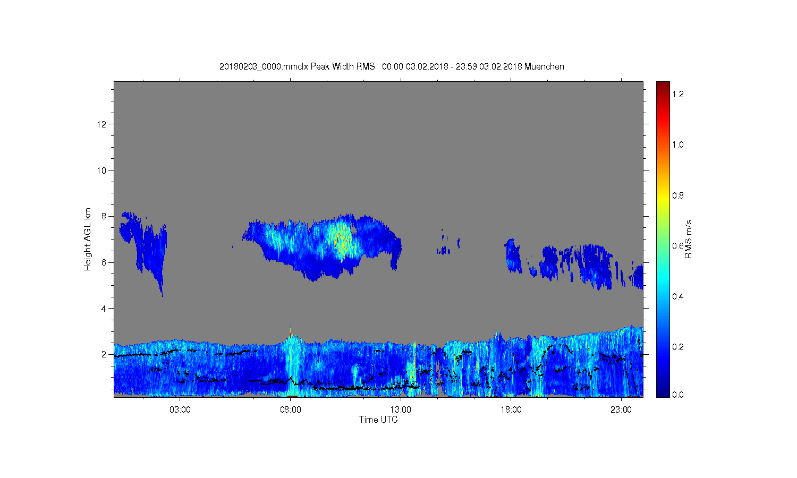Select the 'Time UTC' x-axis label
The width and height of the screenshot is (797, 478).
378,420
